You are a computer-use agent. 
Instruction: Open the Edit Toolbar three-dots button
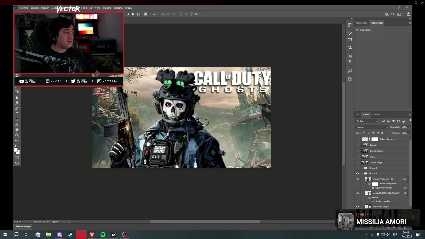17,140
